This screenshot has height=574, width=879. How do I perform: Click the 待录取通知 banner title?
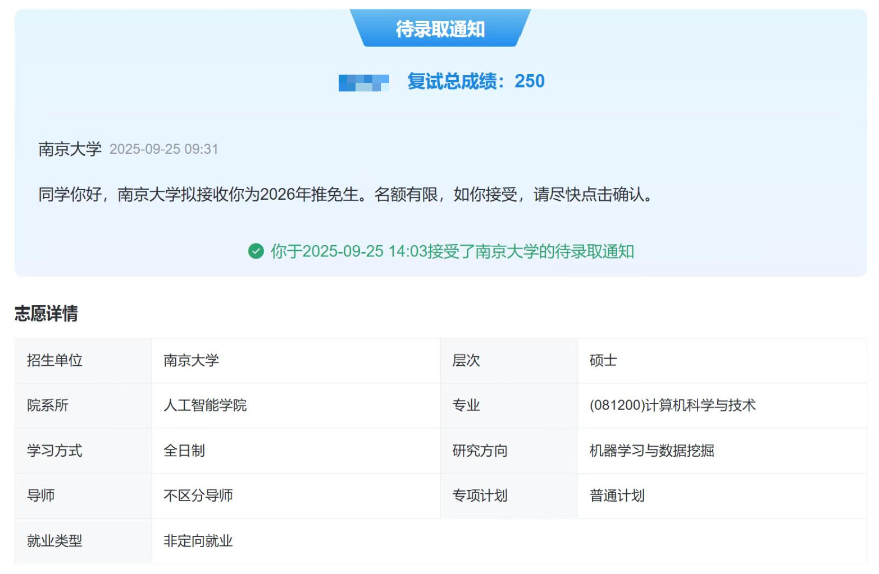coord(440,29)
